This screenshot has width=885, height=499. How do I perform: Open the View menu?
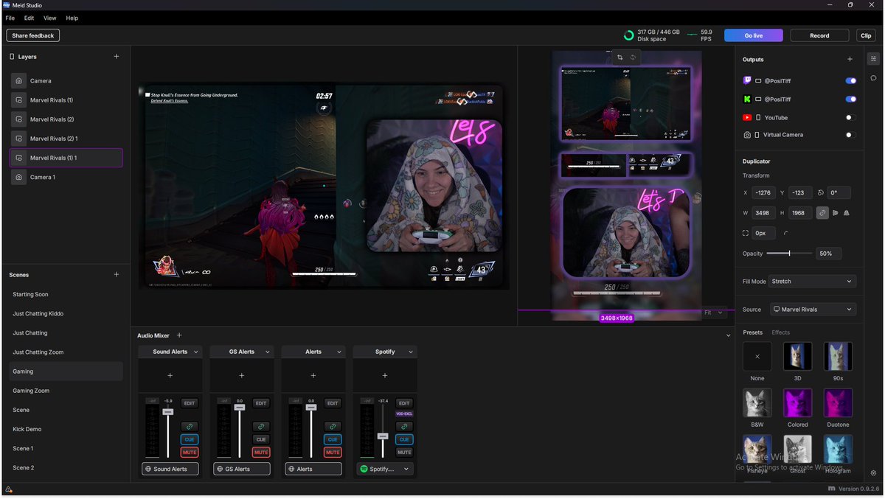tap(49, 18)
